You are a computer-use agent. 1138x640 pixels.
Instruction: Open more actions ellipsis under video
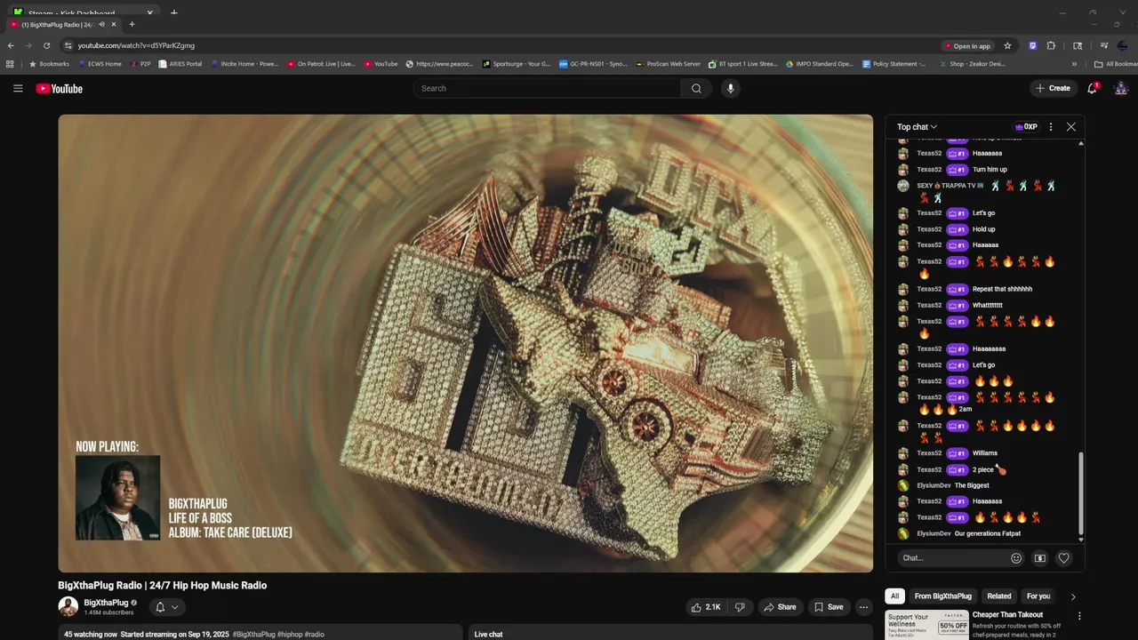click(863, 607)
